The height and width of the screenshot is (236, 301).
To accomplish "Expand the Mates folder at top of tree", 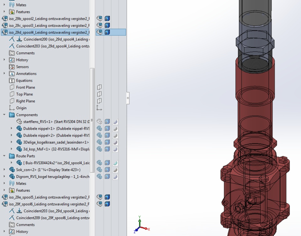I will point(4,5).
